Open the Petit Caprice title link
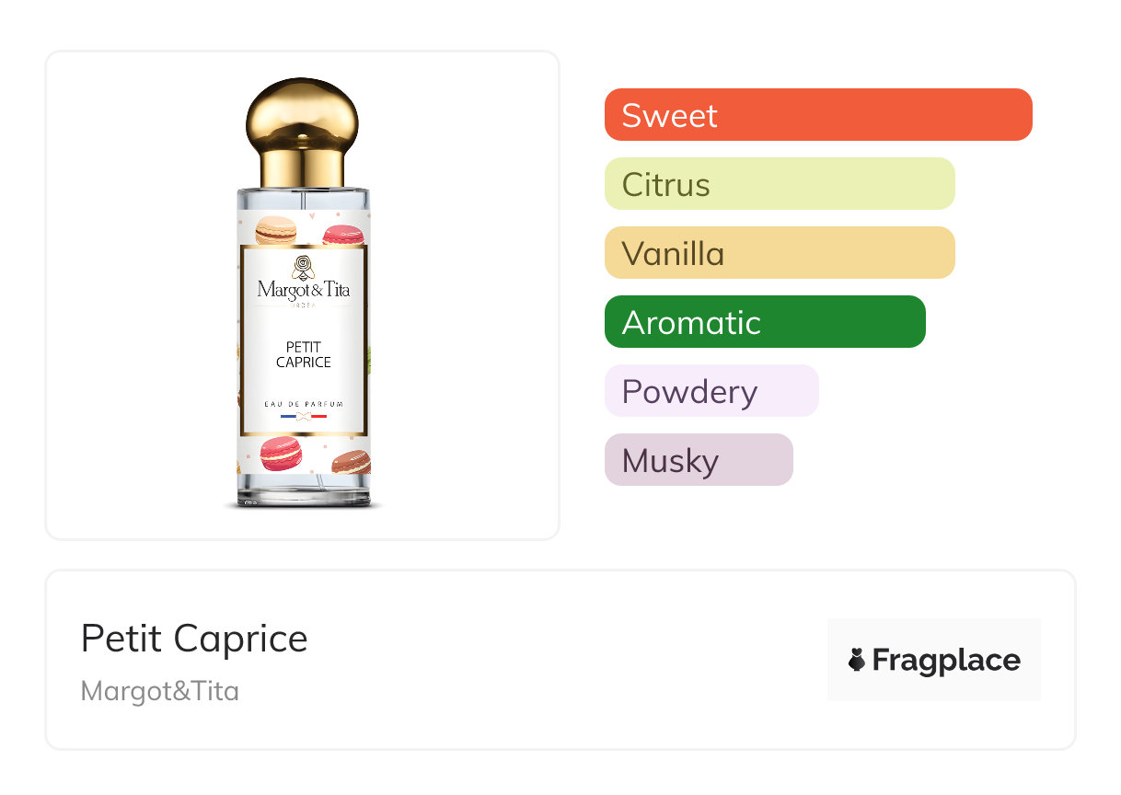 [194, 639]
